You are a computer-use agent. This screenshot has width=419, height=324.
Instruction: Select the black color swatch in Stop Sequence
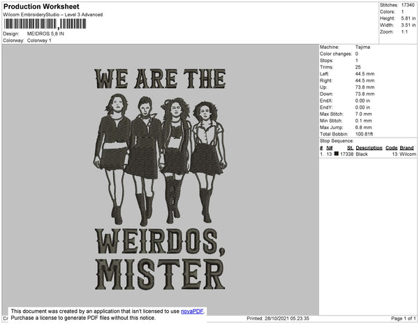337,154
